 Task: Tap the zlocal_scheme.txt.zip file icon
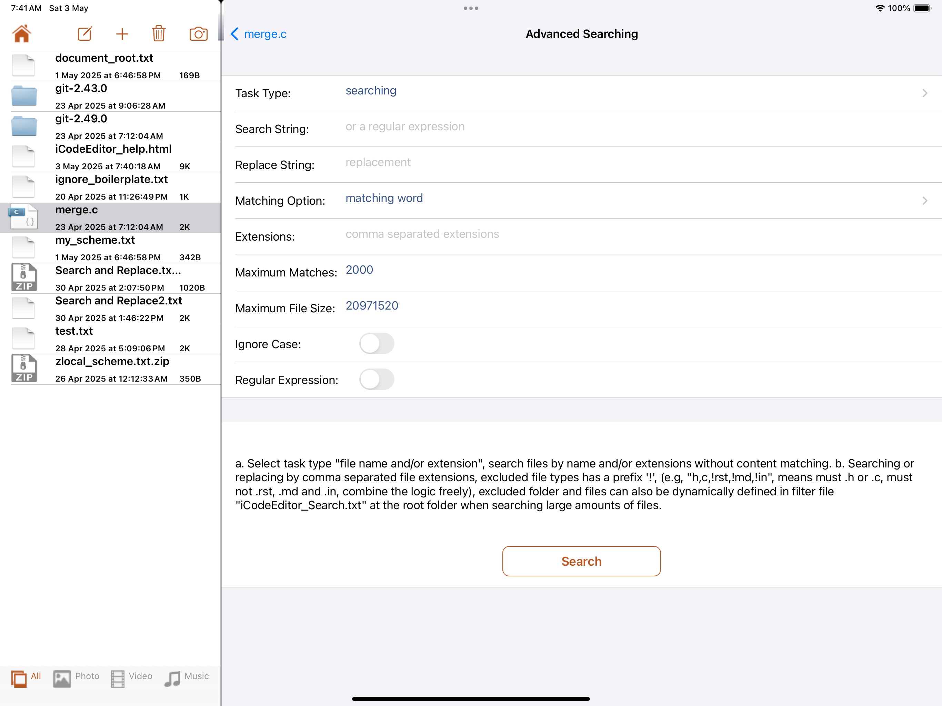point(24,369)
